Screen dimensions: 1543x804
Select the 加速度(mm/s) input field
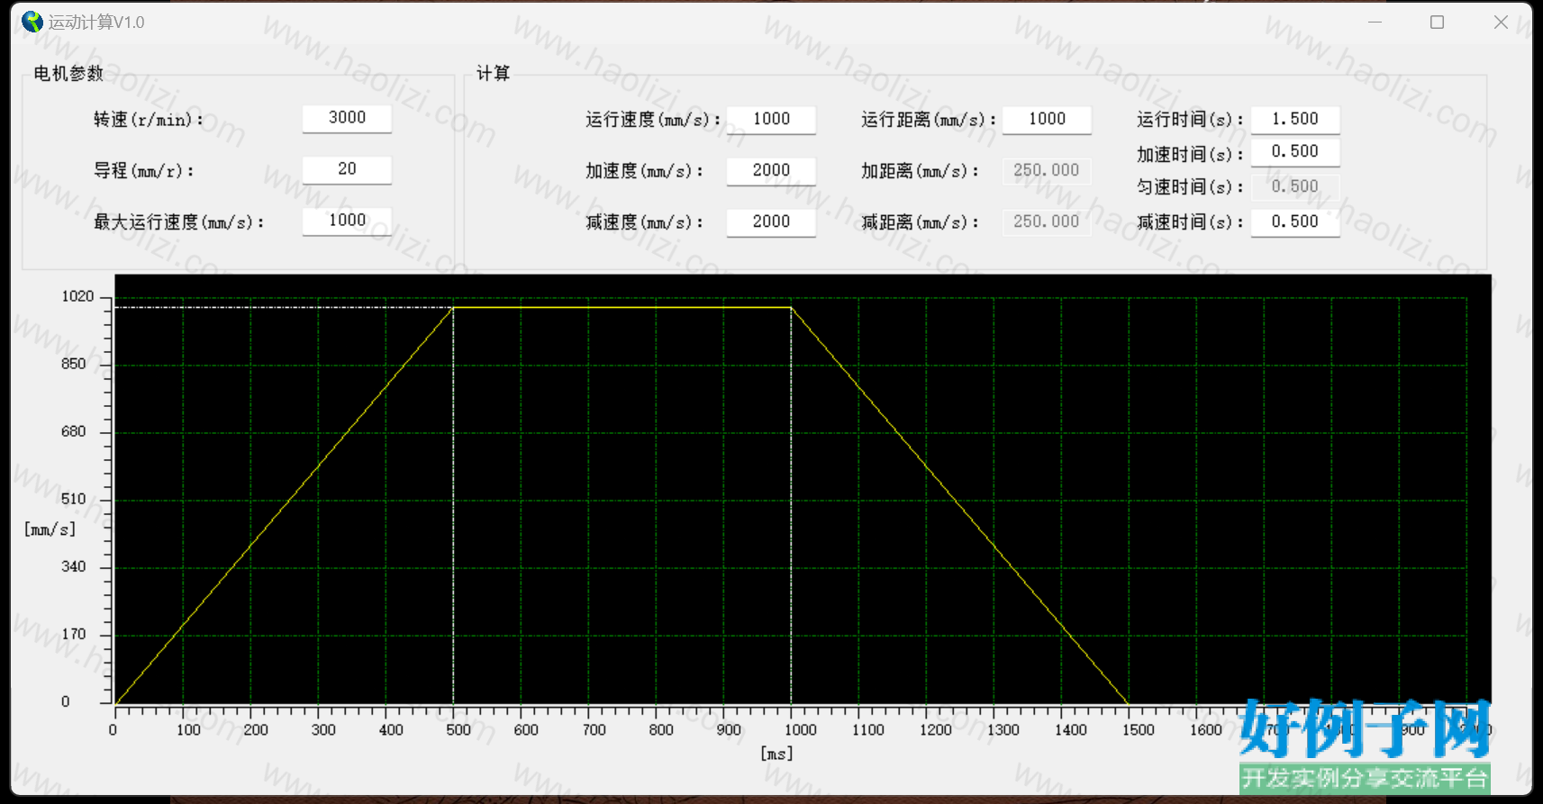coord(771,170)
